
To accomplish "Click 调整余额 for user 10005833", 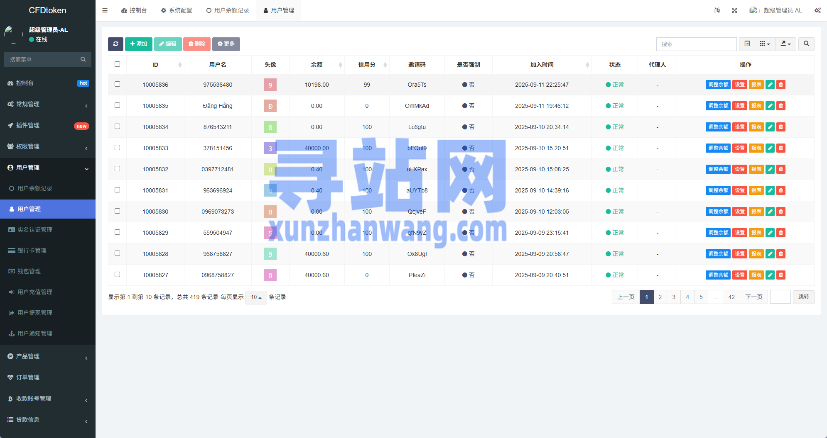I will tap(718, 148).
